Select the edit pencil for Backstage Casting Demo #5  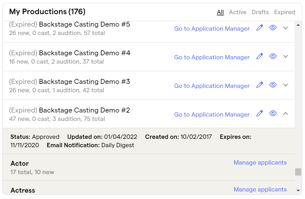[260, 27]
